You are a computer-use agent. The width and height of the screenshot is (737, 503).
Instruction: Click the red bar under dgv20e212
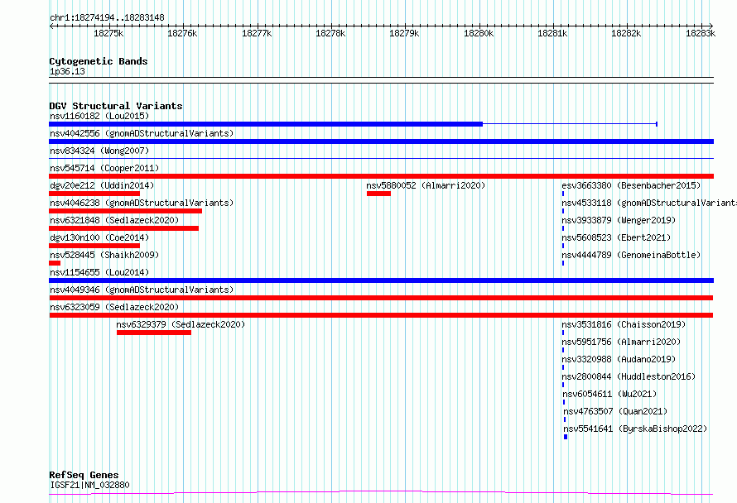tap(94, 194)
